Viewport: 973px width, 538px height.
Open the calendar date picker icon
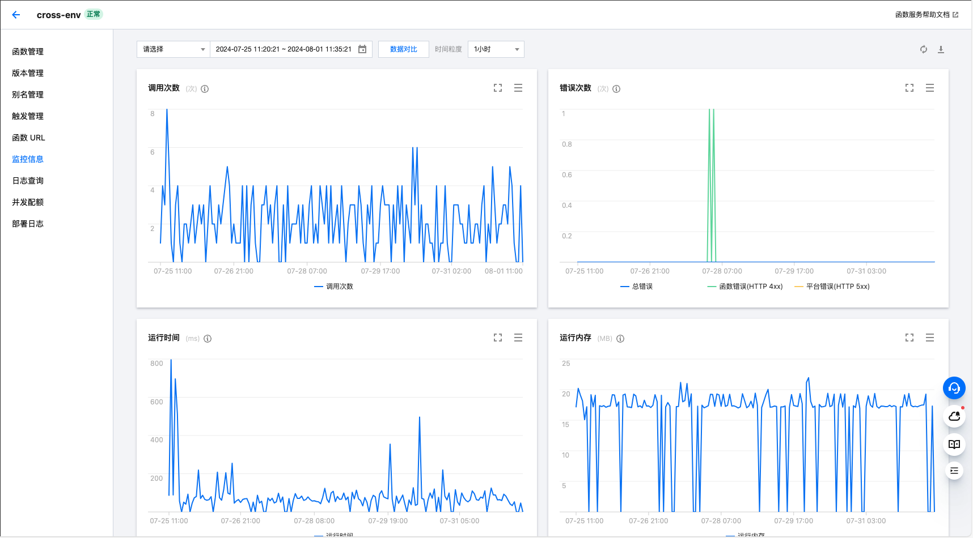point(362,49)
